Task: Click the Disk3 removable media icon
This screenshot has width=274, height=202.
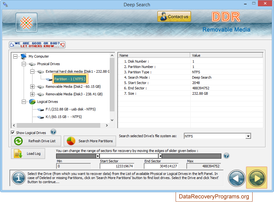Action: tap(41, 94)
